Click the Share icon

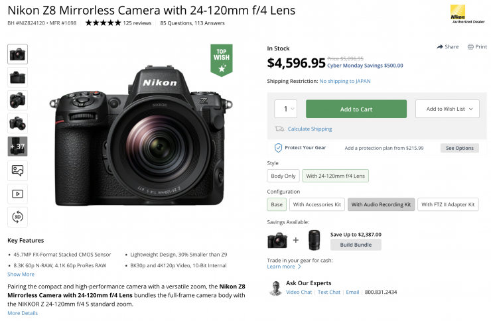point(440,47)
